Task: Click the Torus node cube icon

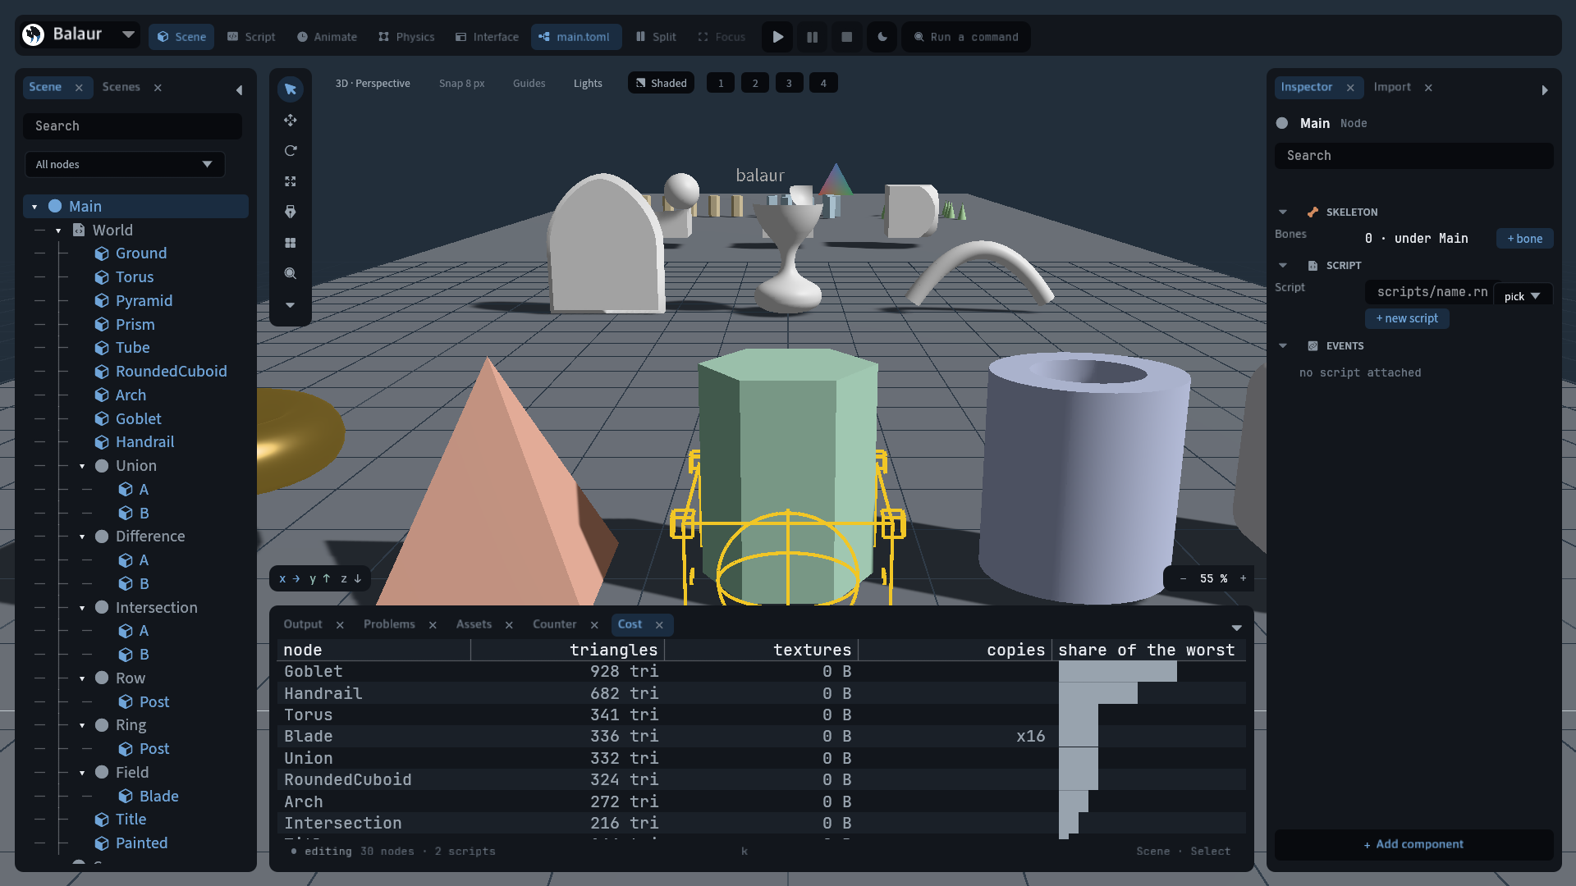Action: [x=102, y=277]
